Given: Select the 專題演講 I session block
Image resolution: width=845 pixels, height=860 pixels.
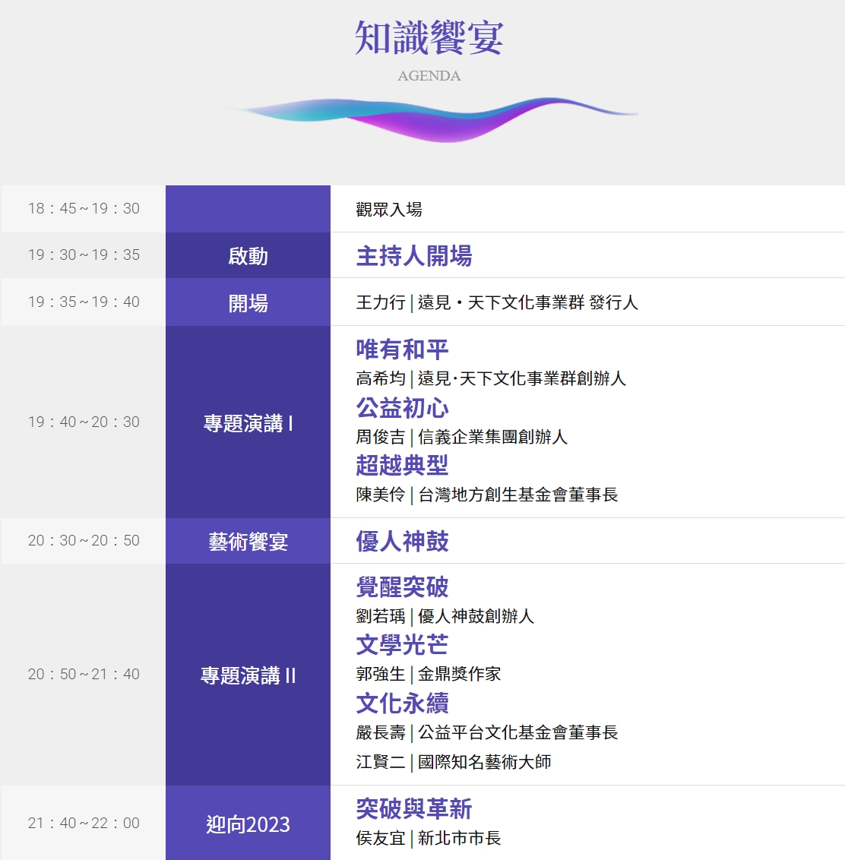Looking at the screenshot, I should click(248, 423).
